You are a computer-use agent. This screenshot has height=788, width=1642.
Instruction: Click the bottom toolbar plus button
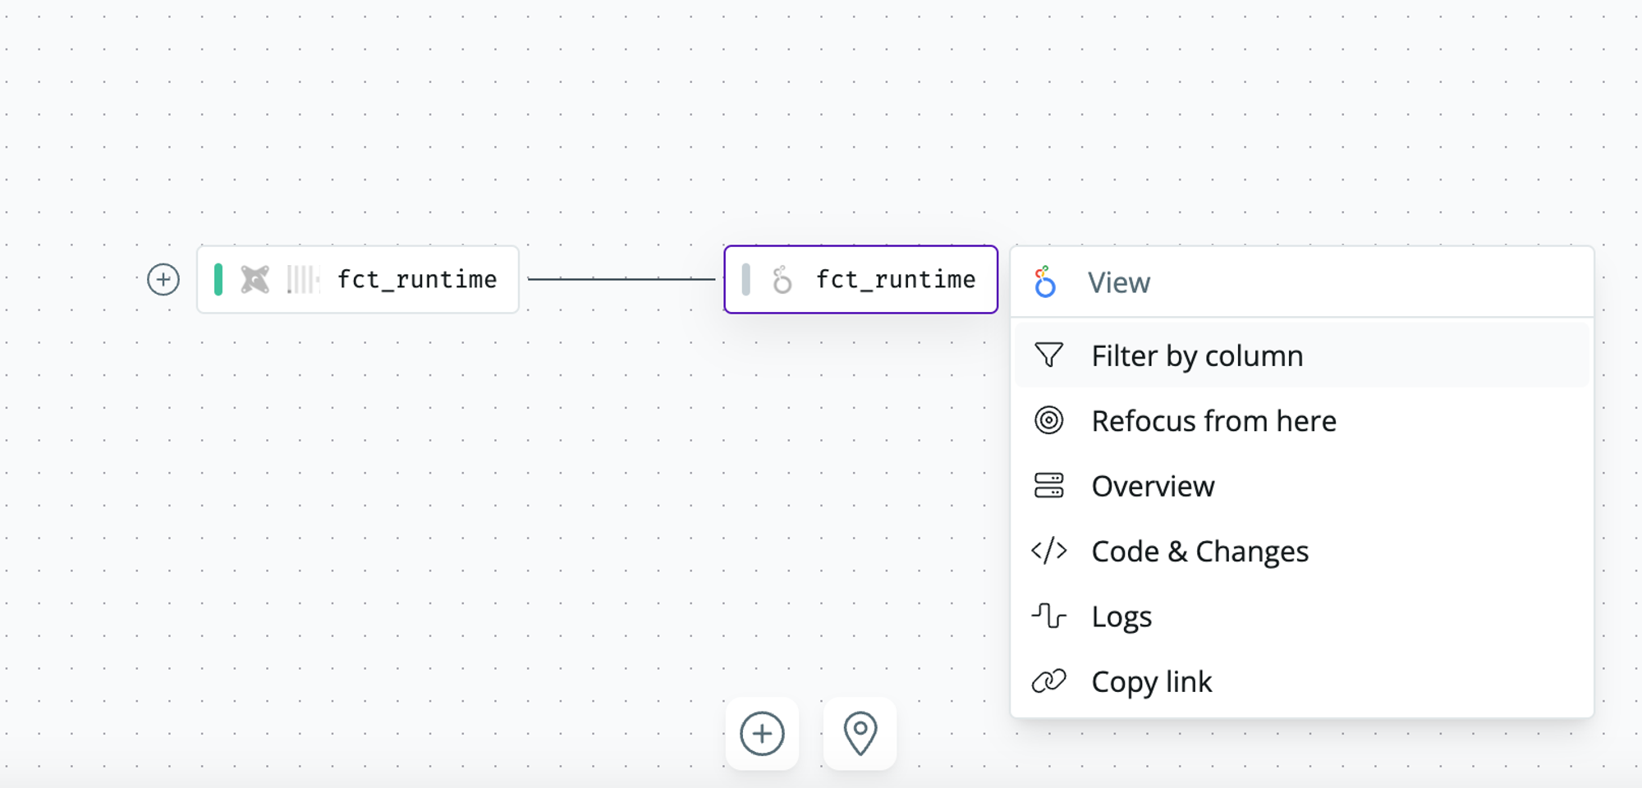click(762, 734)
